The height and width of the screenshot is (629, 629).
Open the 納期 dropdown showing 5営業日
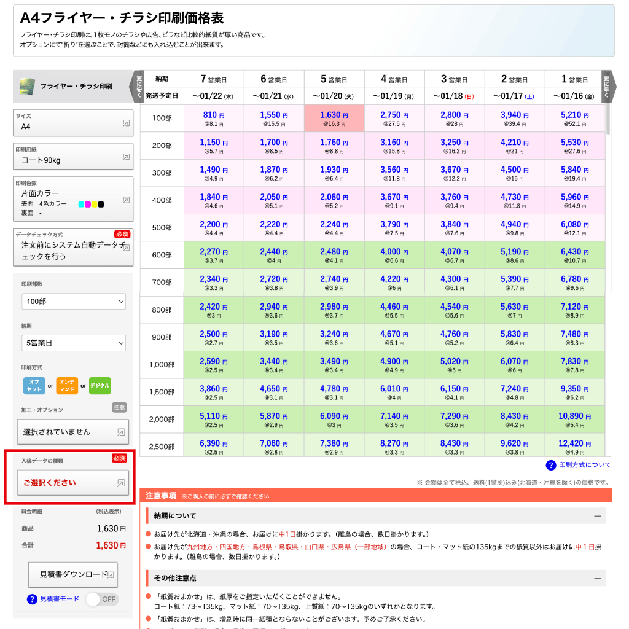click(x=73, y=343)
